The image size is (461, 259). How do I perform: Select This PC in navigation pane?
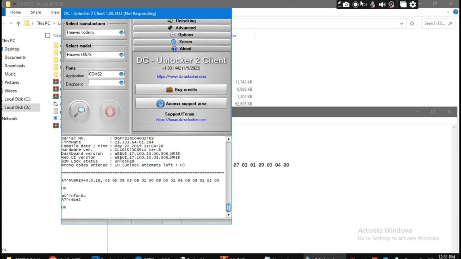(x=8, y=41)
